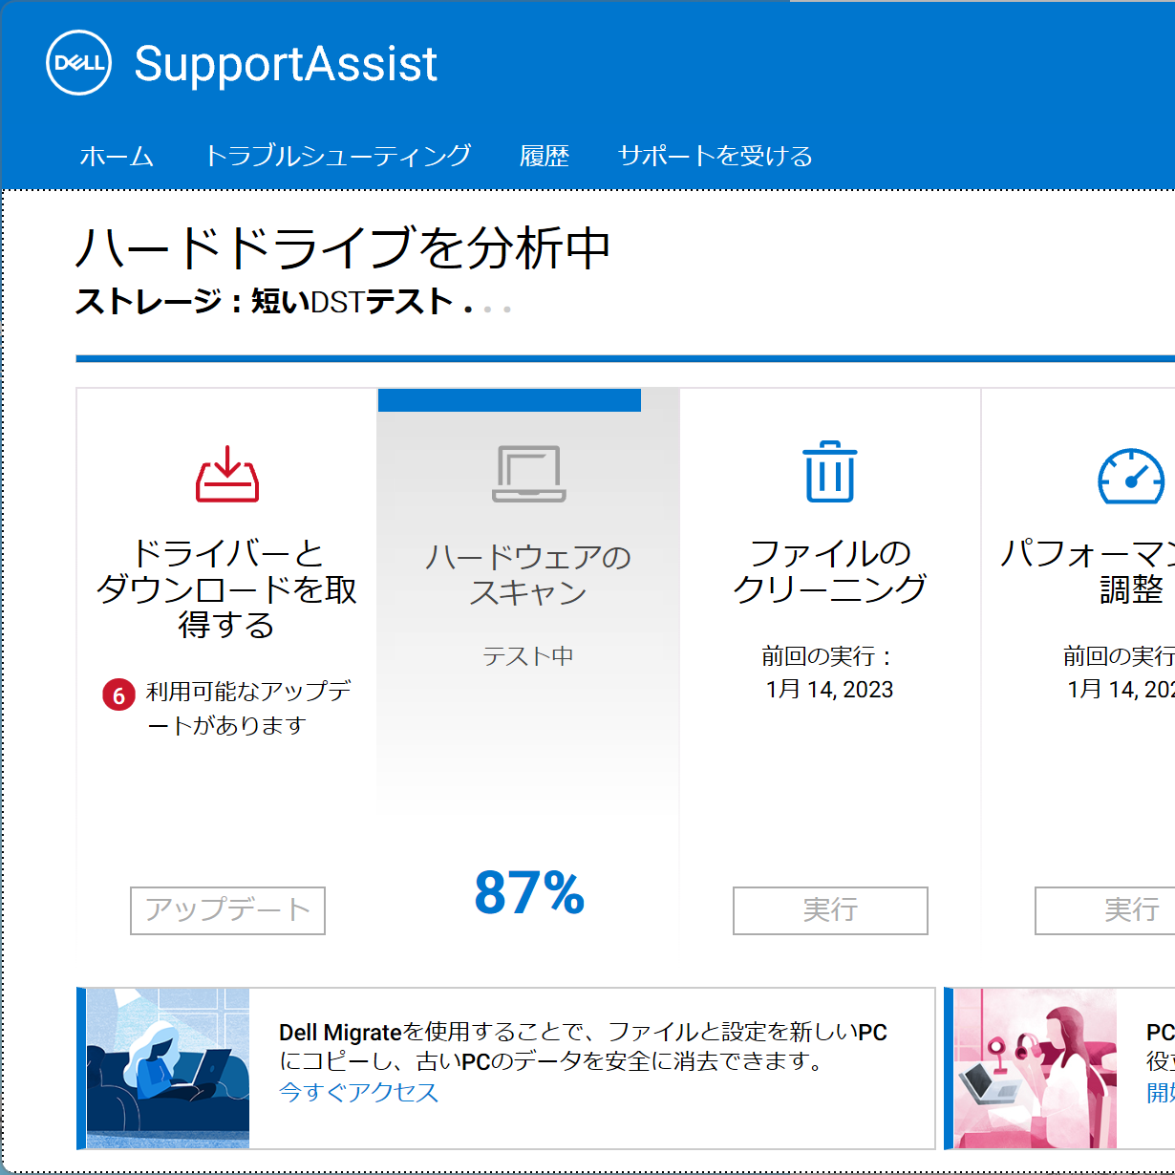Click the 87% scan progress indicator

click(529, 893)
